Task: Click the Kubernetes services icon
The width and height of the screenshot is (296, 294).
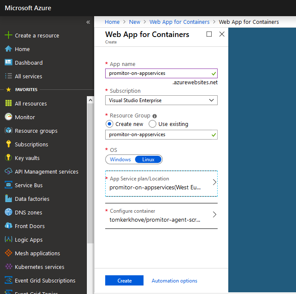Action: [9, 266]
